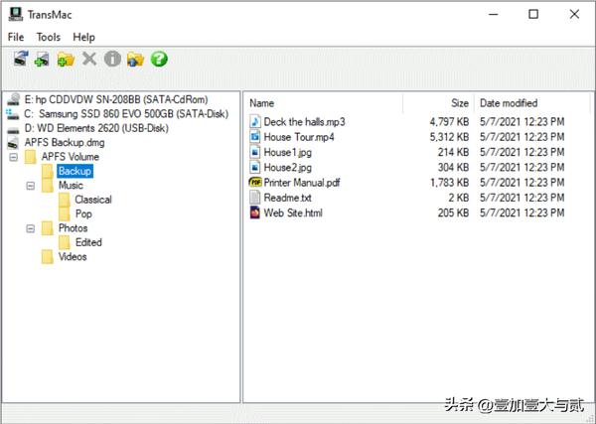
Task: Select C: Samsung SSD 860 EVO label
Action: click(126, 114)
